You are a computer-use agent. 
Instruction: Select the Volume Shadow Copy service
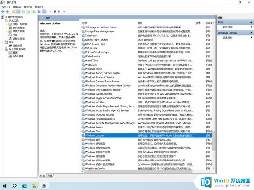[146, 52]
